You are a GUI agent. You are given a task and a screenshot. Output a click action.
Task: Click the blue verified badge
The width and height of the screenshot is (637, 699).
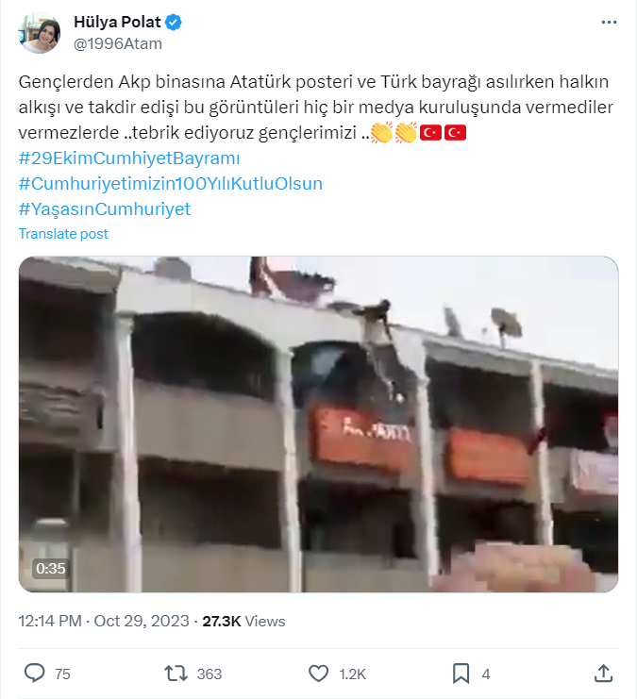174,22
